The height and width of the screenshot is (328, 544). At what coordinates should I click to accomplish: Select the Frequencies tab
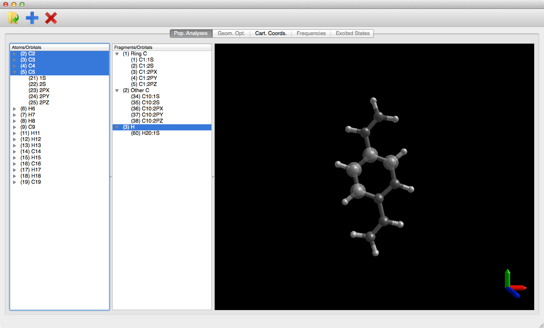(x=311, y=33)
